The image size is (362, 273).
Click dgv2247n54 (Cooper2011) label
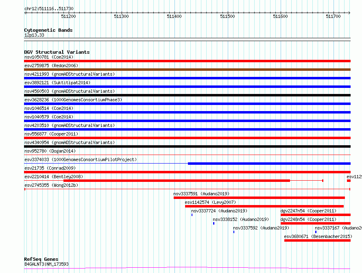[308, 211]
